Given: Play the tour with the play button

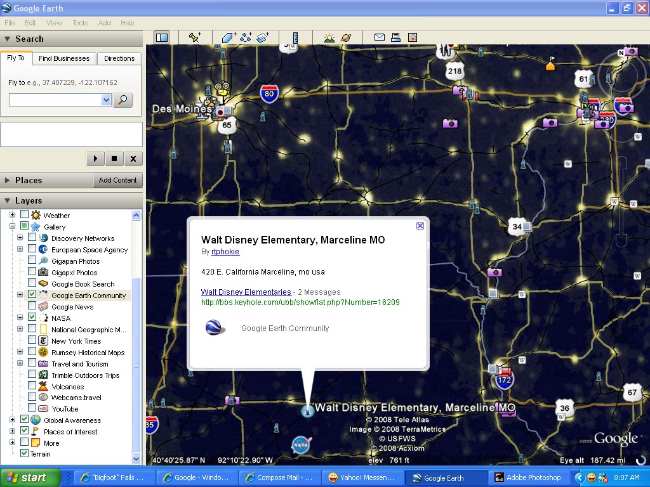Looking at the screenshot, I should pos(95,159).
